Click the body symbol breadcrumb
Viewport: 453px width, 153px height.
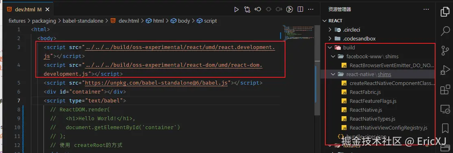point(181,21)
